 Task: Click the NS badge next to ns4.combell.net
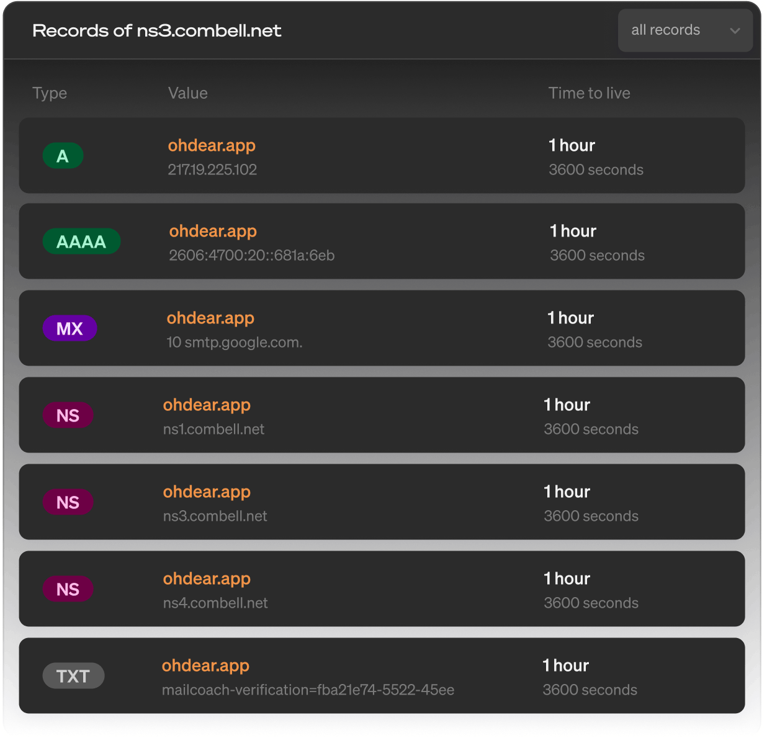[68, 589]
